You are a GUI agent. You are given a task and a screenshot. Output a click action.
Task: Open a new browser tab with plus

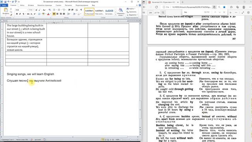click(x=182, y=2)
